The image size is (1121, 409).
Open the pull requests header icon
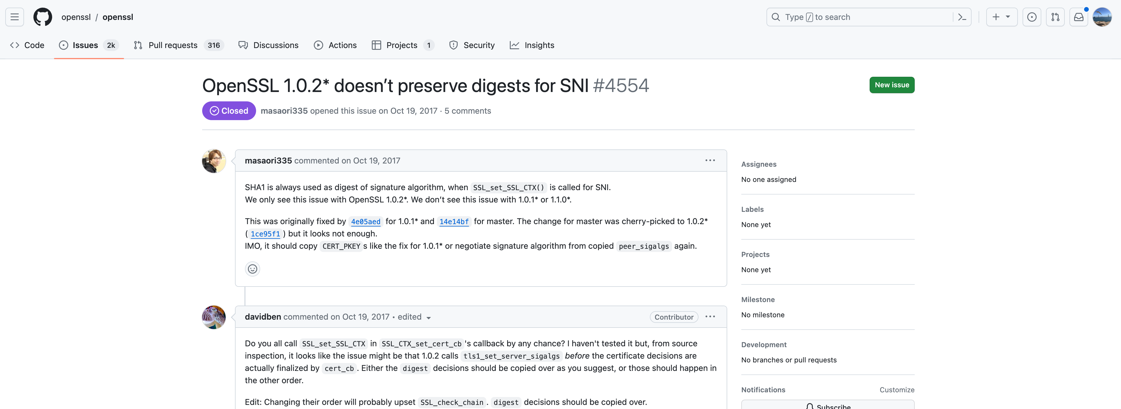coord(1055,17)
